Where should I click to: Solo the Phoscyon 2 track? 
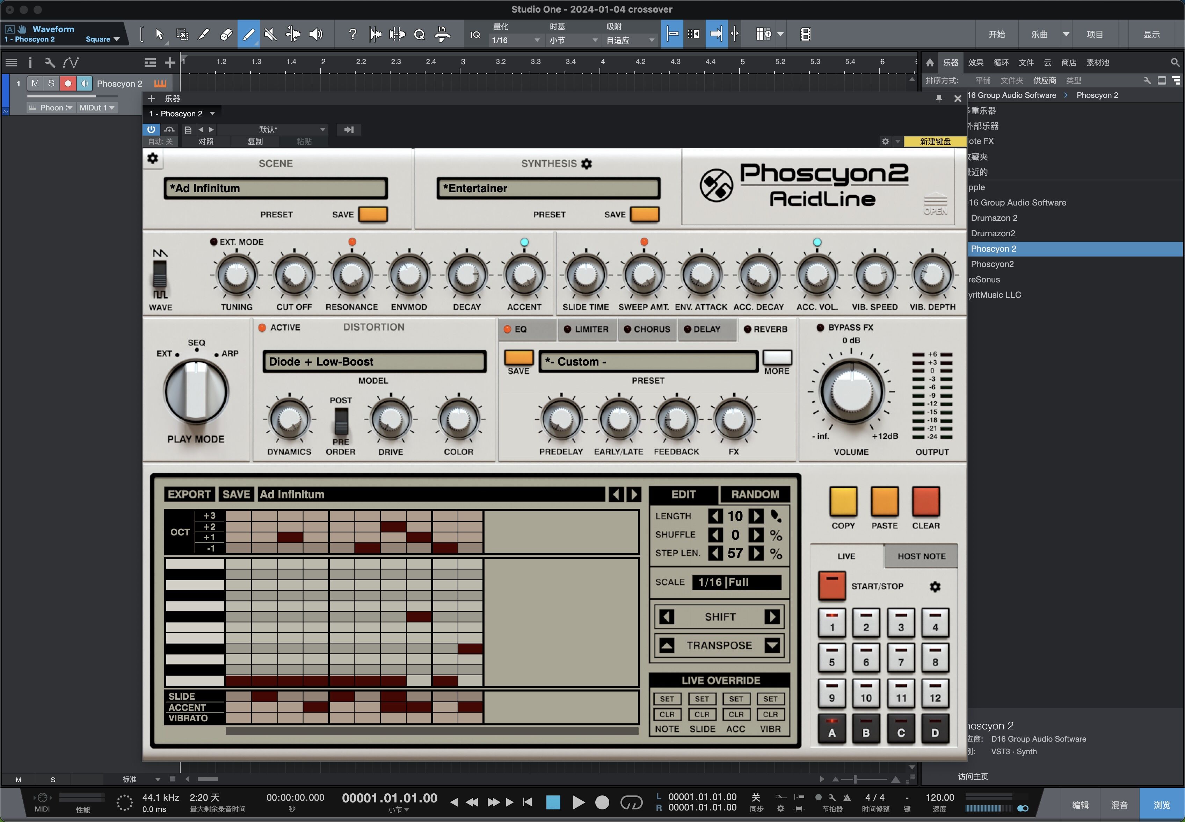point(51,83)
